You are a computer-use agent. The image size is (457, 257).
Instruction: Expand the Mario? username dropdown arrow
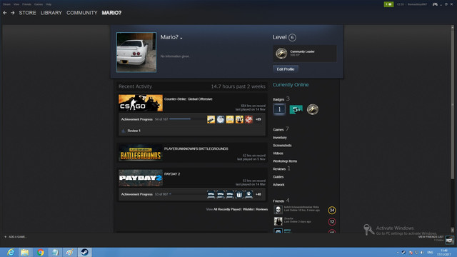181,38
